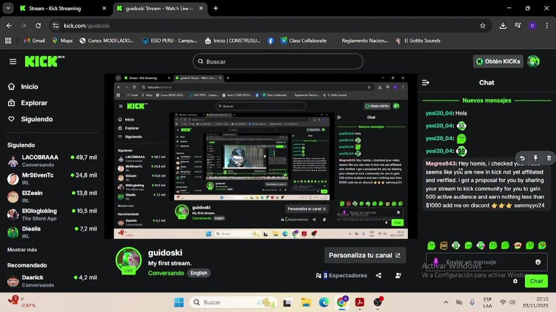Collapse the chat panel with the arrow icon
556x312 pixels.
click(x=426, y=82)
